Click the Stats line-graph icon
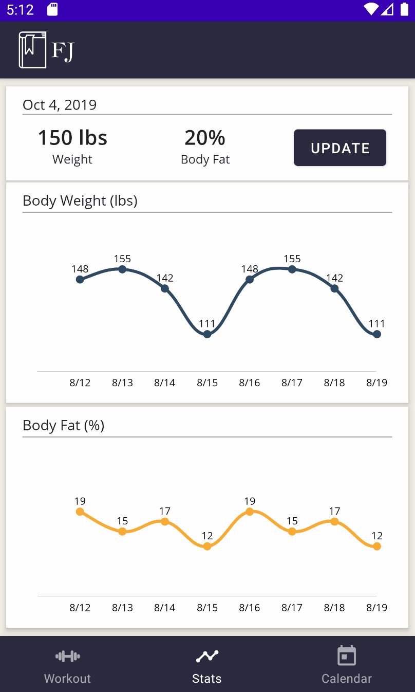415x692 pixels. 206,657
